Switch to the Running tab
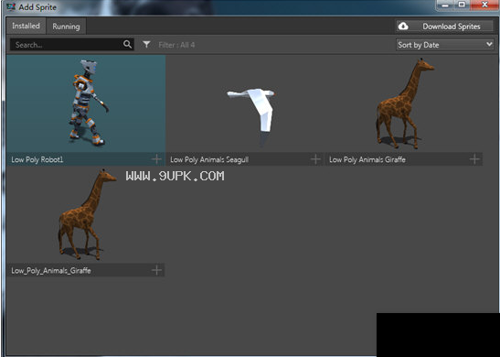 point(66,27)
